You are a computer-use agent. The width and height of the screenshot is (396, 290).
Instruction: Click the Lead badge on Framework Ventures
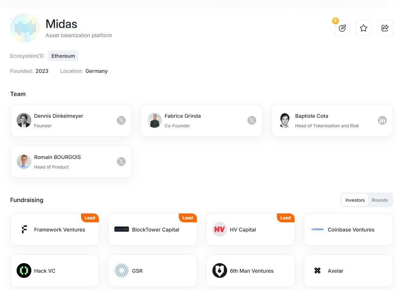(x=90, y=217)
